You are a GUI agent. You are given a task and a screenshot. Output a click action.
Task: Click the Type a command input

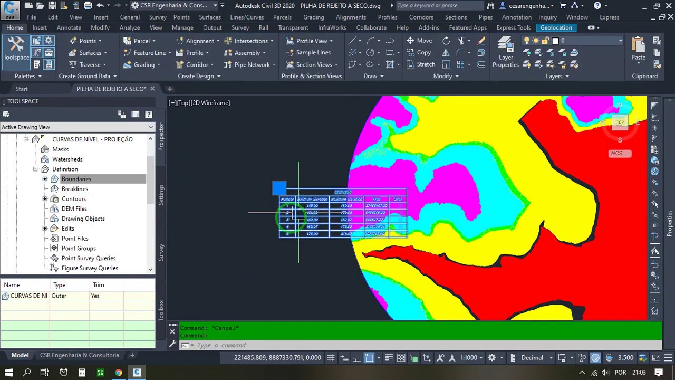point(427,345)
